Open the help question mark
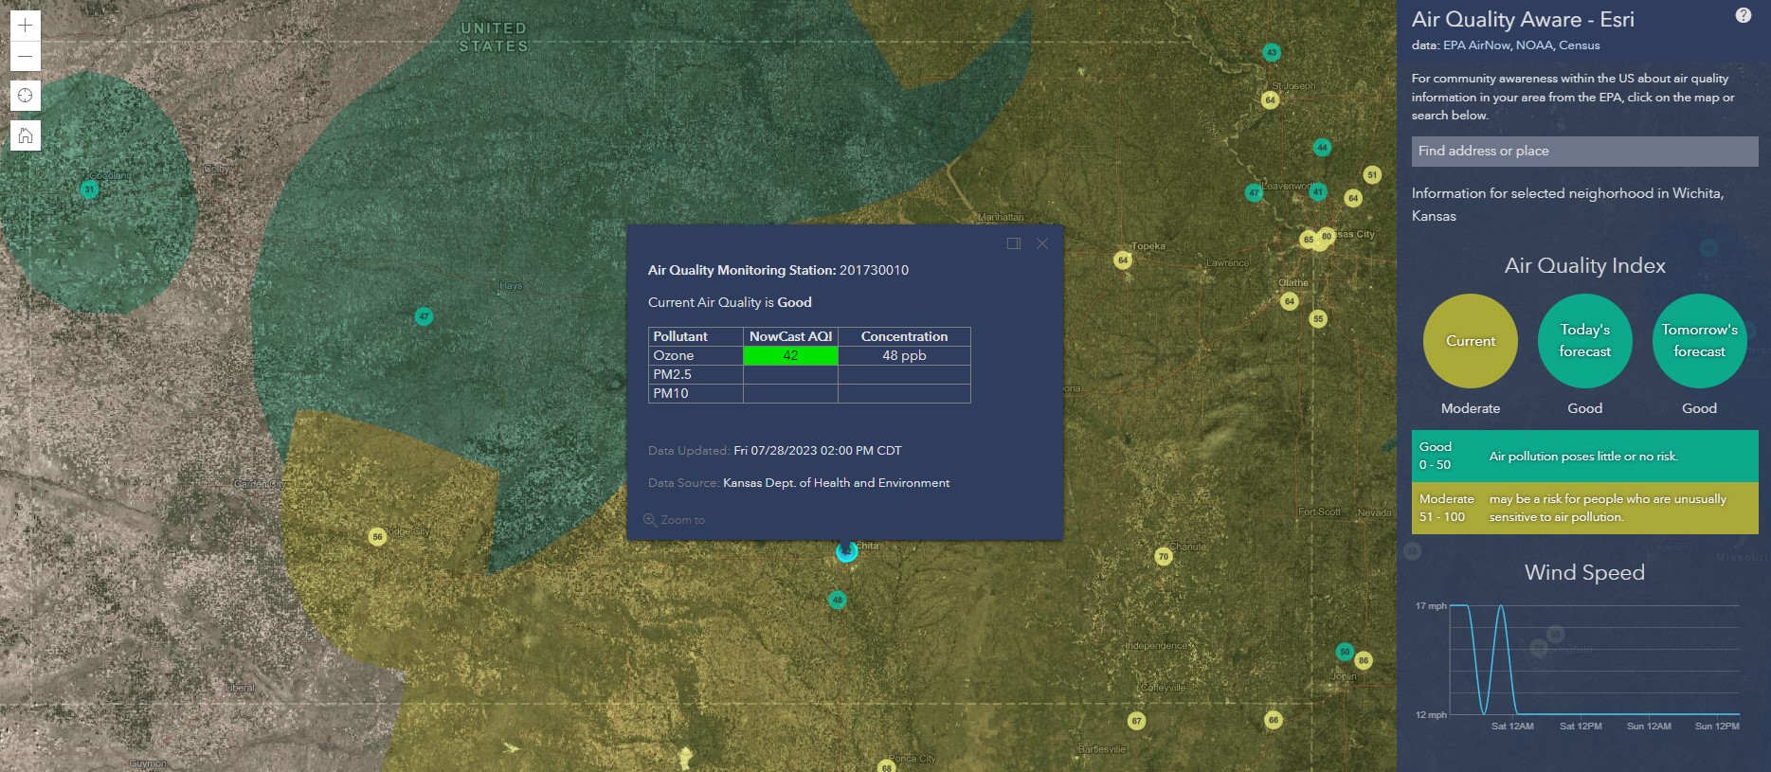Image resolution: width=1771 pixels, height=772 pixels. point(1743,15)
